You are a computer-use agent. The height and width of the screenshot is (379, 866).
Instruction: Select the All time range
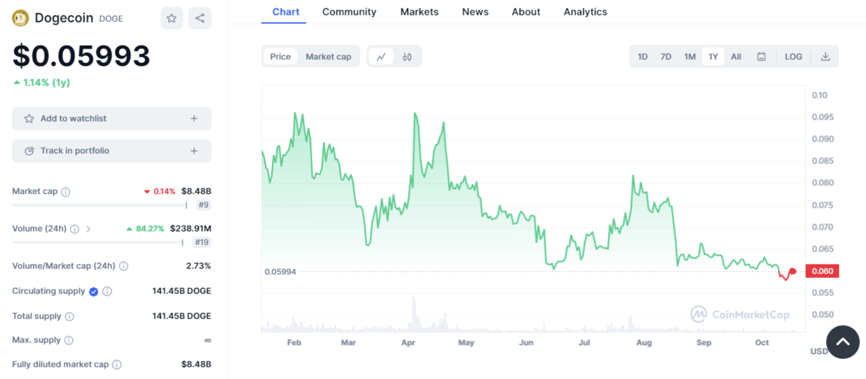coord(736,57)
